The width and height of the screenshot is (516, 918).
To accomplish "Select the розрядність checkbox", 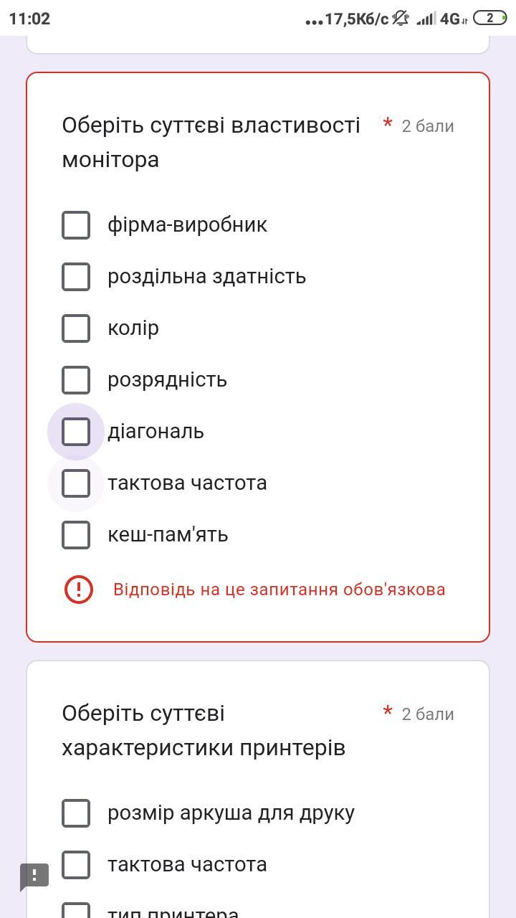I will [x=76, y=380].
